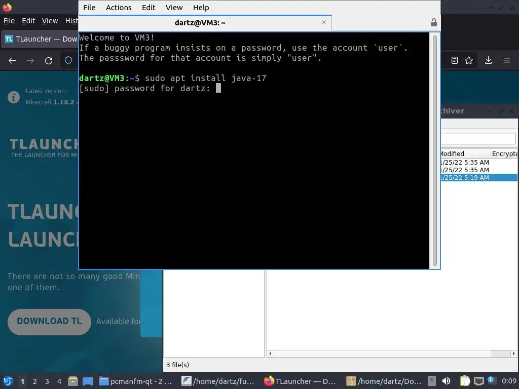This screenshot has width=519, height=389.
Task: Click the Encrypted column header in archiver
Action: [504, 153]
